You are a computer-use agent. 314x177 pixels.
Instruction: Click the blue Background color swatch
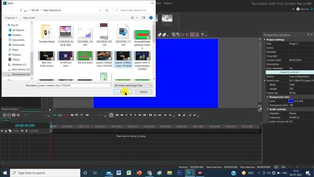click(x=290, y=101)
